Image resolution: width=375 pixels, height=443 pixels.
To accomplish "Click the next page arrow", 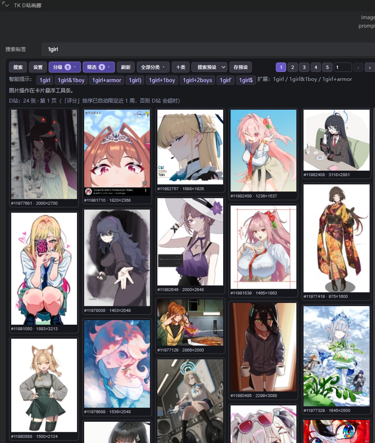I will pos(369,67).
